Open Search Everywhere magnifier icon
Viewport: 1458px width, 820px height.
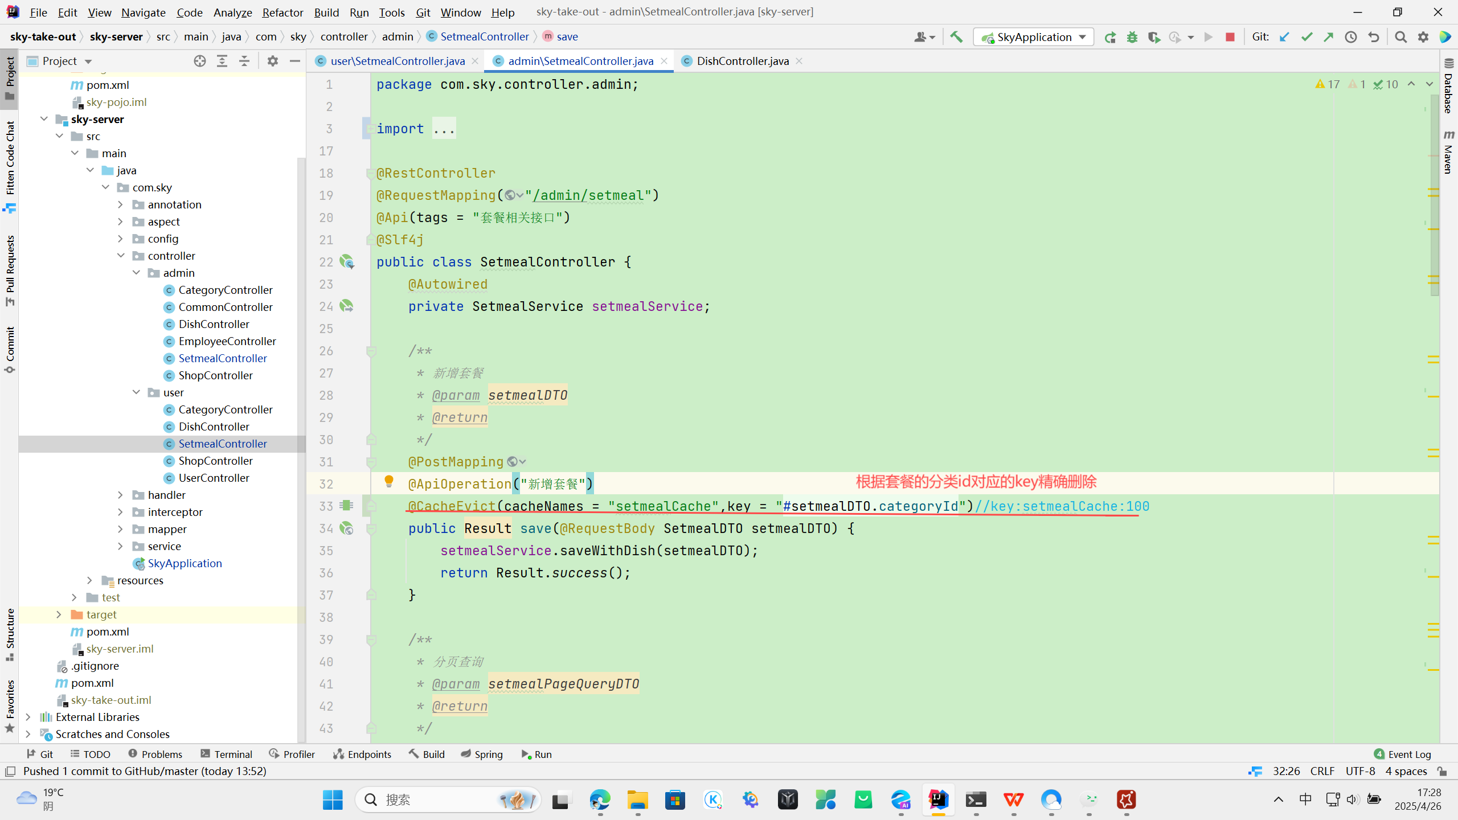point(1400,37)
